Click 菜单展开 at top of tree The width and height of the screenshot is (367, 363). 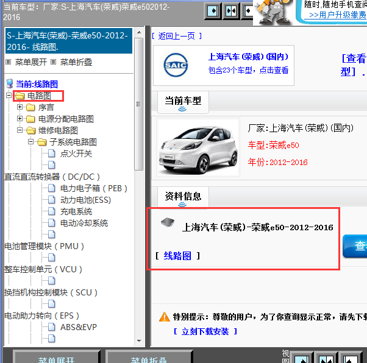click(x=31, y=62)
